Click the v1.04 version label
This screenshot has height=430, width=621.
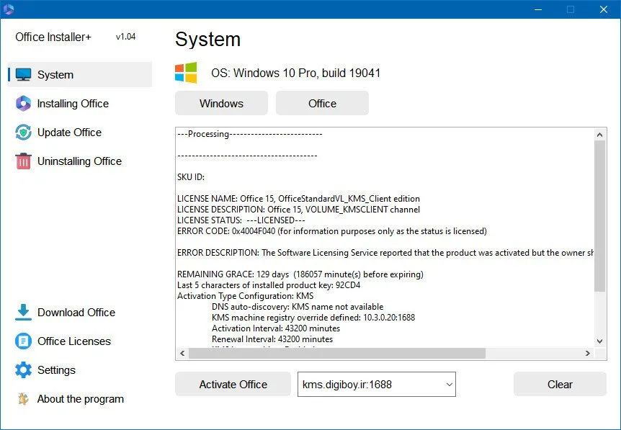pos(125,37)
